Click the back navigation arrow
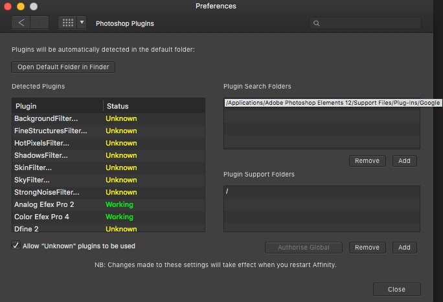The height and width of the screenshot is (302, 443). pyautogui.click(x=21, y=23)
